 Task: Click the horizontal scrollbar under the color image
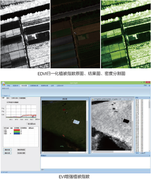click(64, 153)
